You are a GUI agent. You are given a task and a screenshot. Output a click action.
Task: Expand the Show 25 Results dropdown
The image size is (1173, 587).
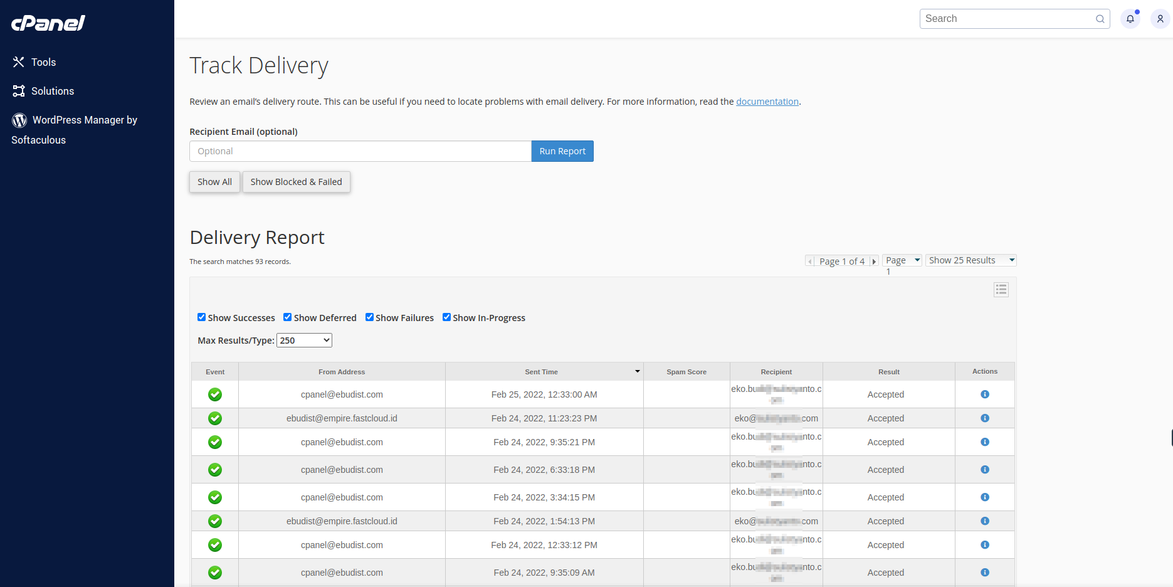click(970, 260)
